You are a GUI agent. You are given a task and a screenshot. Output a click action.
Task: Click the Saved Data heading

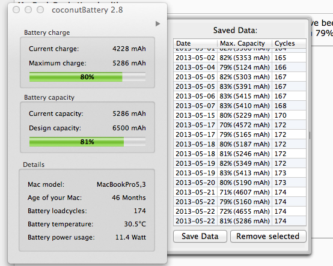coord(235,31)
